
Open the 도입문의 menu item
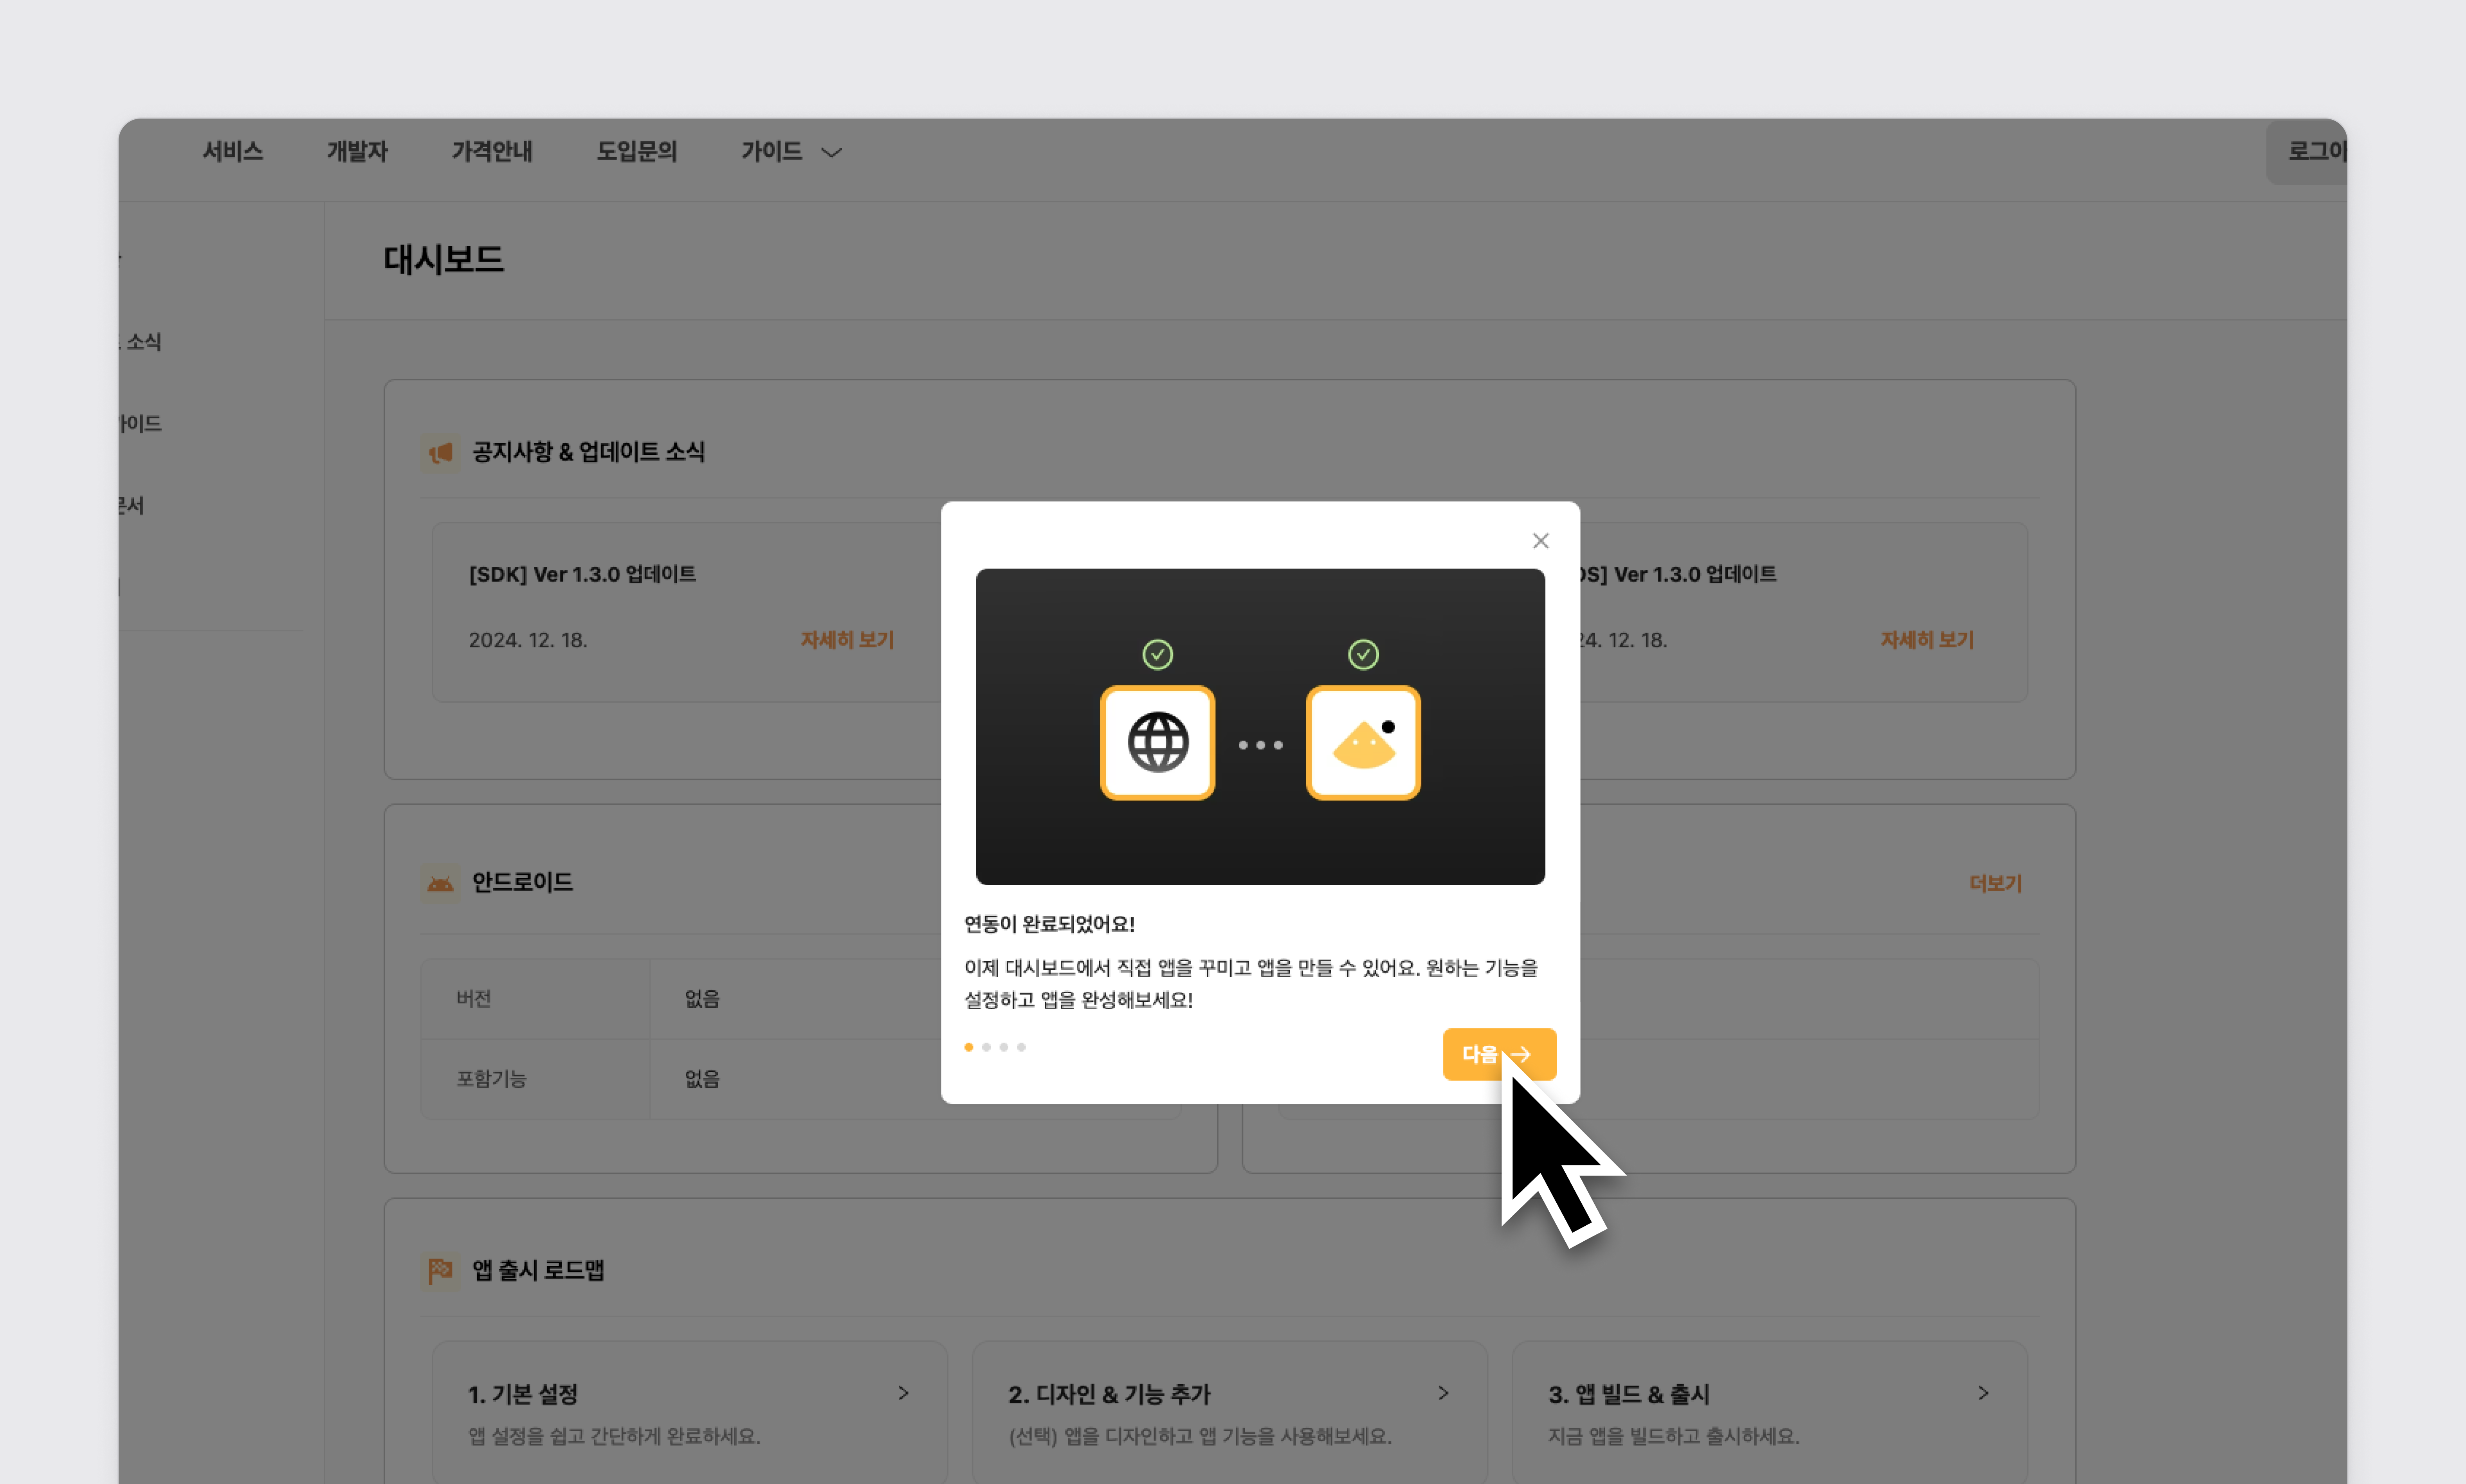637,151
